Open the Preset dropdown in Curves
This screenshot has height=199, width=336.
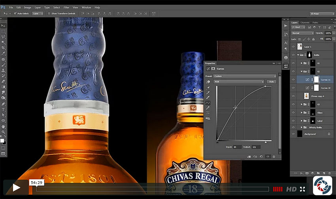point(245,76)
